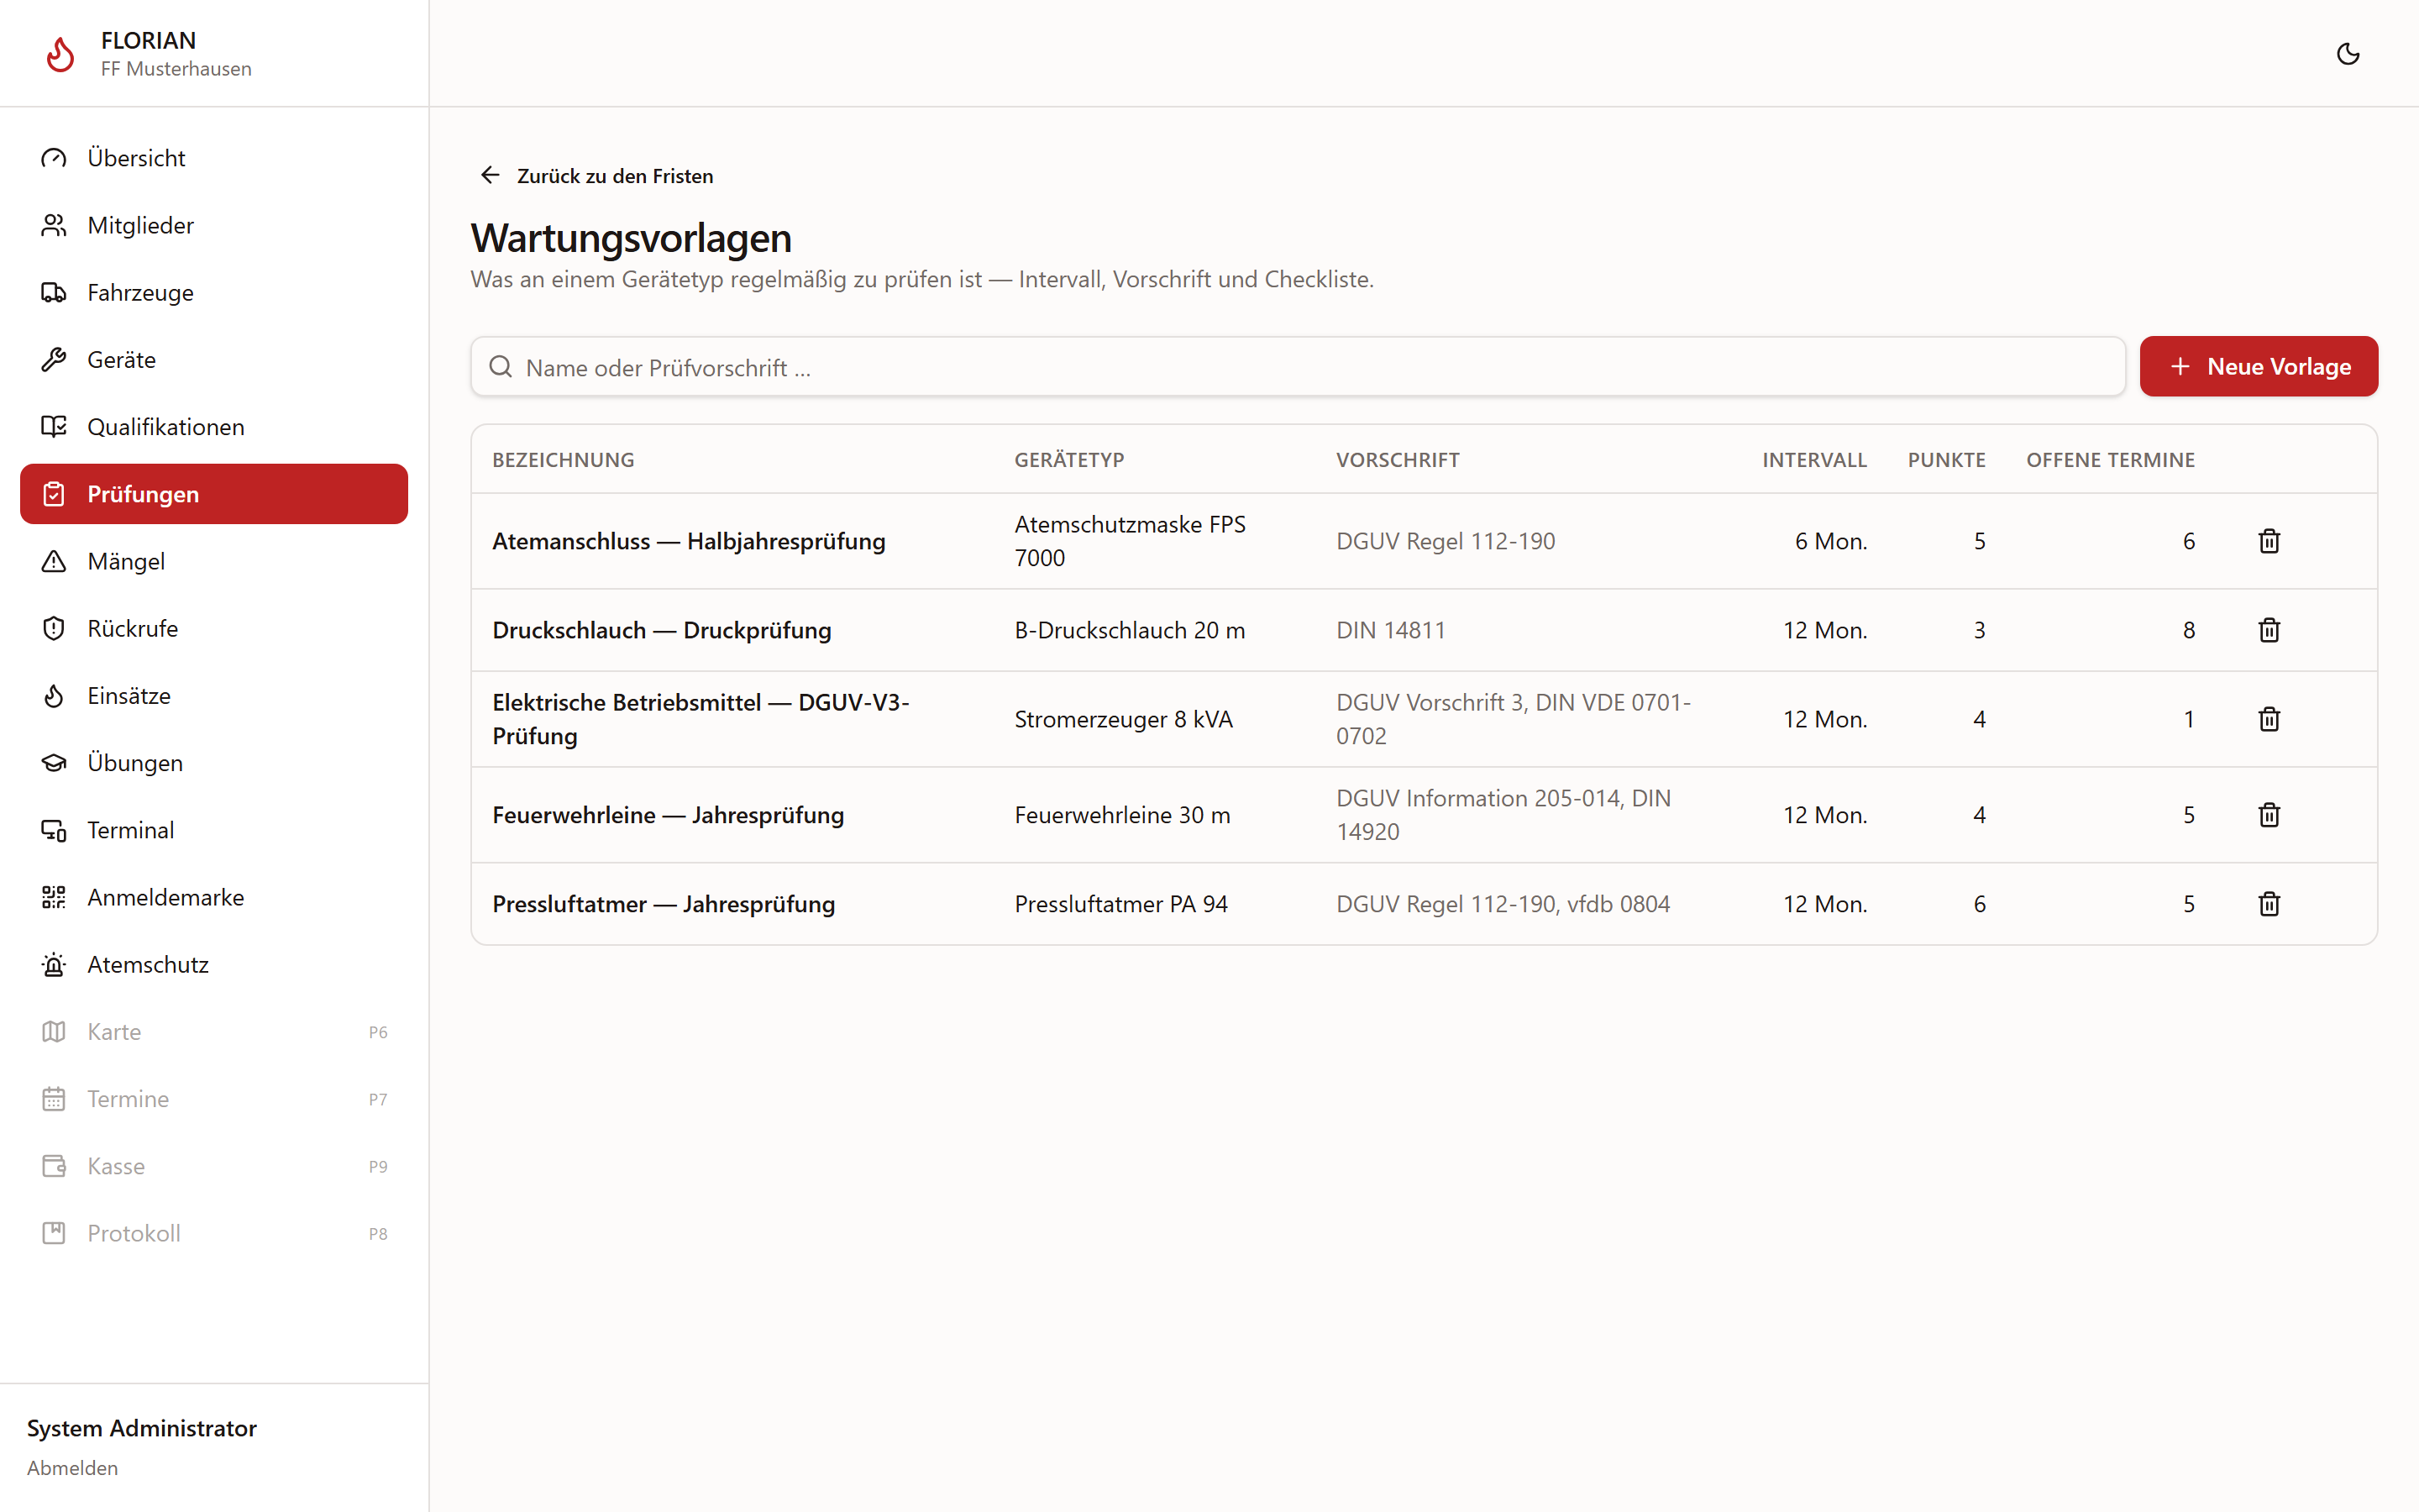2419x1512 pixels.
Task: Click the Termine sidebar entry
Action: coord(214,1099)
